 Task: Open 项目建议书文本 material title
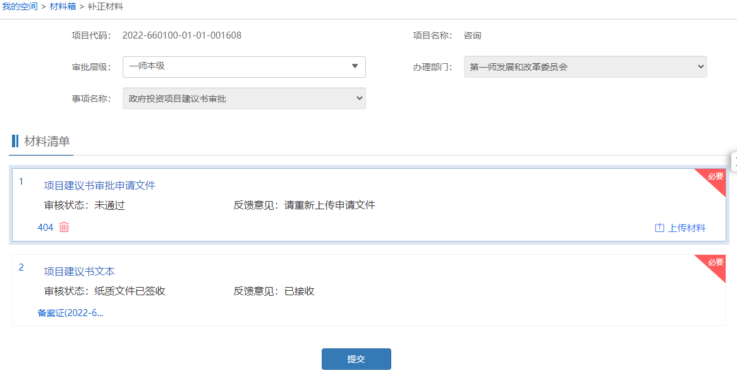(79, 271)
